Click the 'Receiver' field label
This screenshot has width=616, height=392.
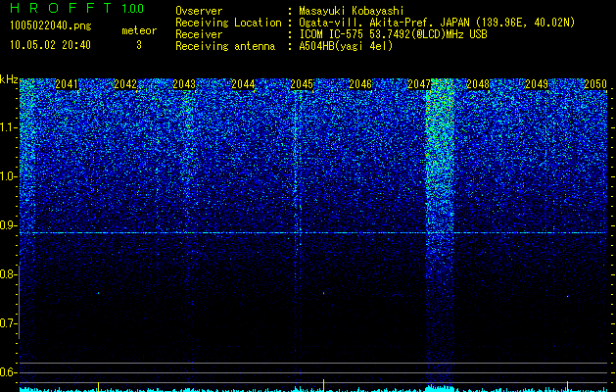199,34
